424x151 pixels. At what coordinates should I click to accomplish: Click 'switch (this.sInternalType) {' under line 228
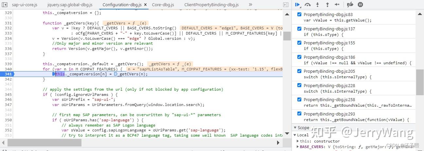(338, 91)
